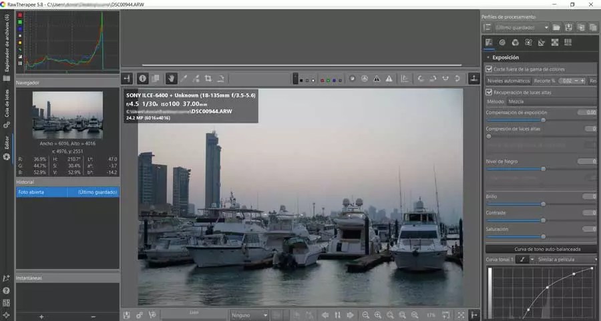
Task: Add a new snapshot with plus button
Action: [41, 317]
